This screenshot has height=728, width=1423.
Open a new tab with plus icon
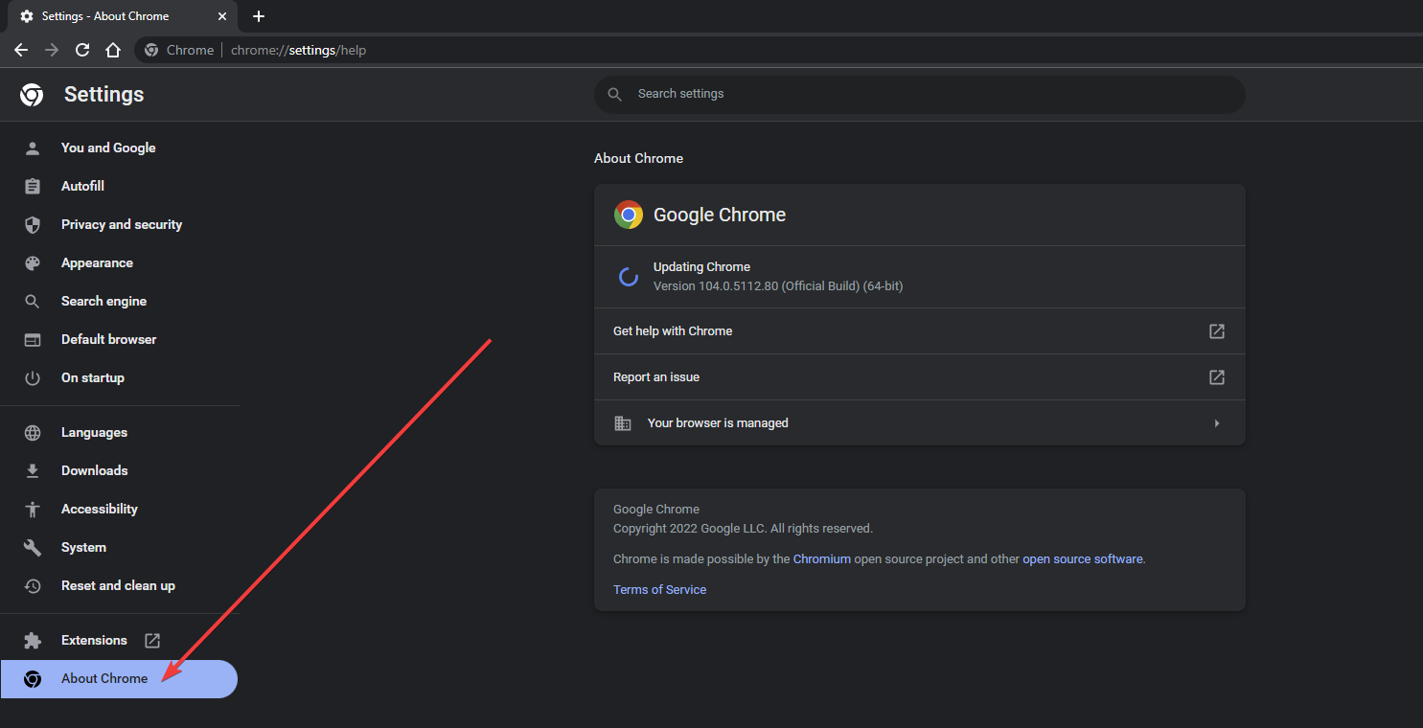259,16
